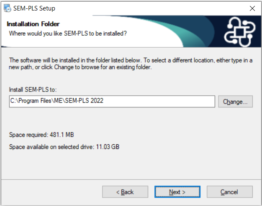Screen dimensions: 262x206
Task: Click the 'Where would you like SEM-PLS' subtitle
Action: 68,34
